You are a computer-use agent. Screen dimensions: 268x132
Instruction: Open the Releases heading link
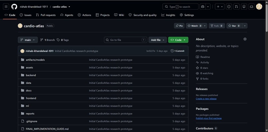(202, 89)
